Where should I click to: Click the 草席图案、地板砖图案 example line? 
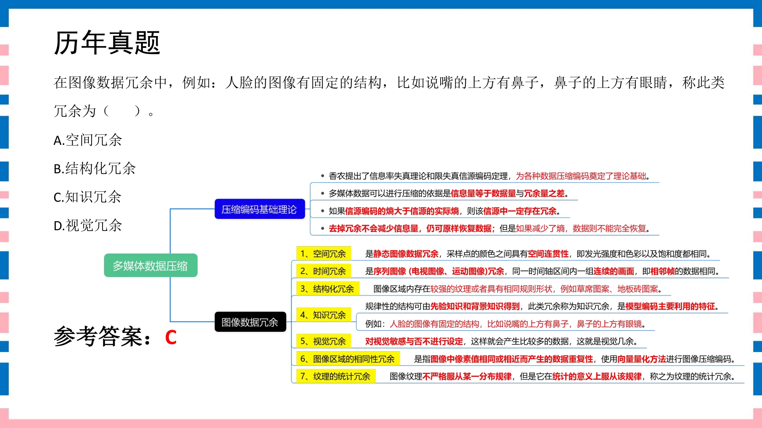tap(518, 289)
